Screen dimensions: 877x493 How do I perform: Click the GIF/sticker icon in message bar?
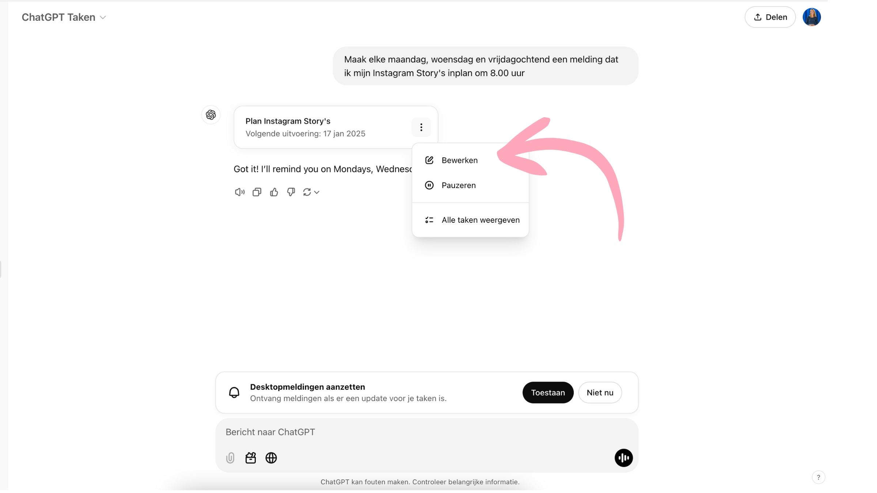(x=251, y=458)
